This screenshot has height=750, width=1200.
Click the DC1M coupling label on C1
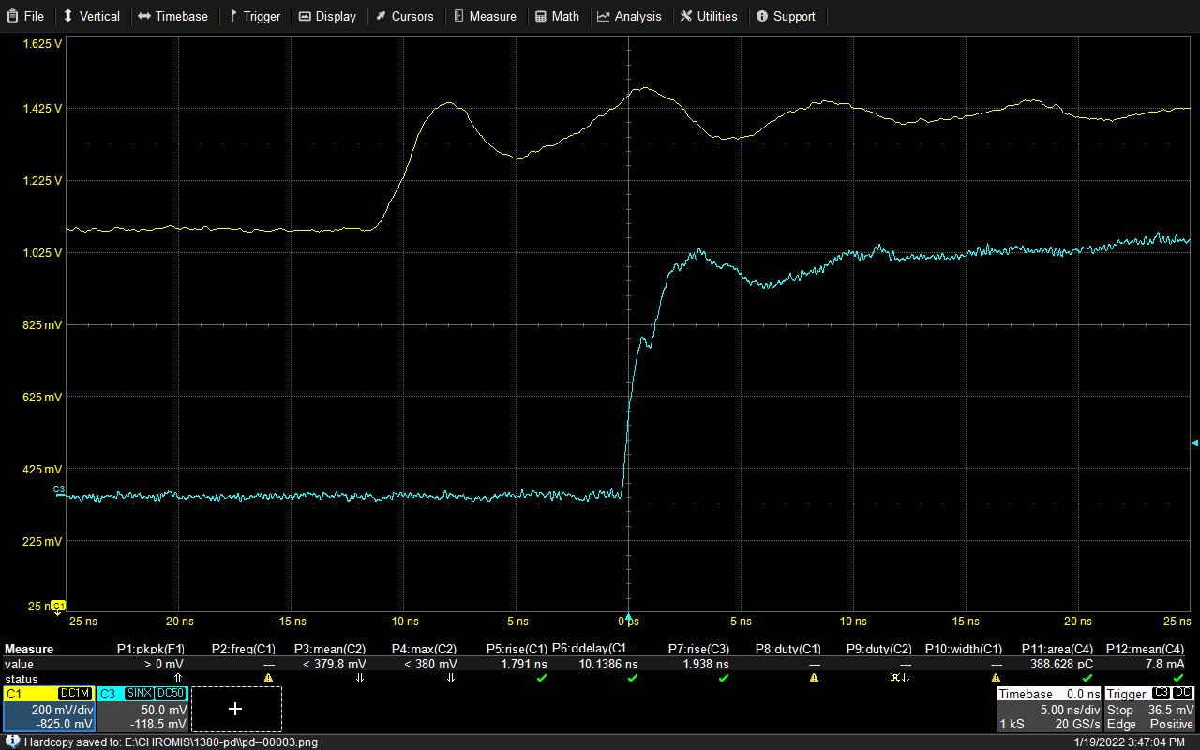click(x=74, y=693)
